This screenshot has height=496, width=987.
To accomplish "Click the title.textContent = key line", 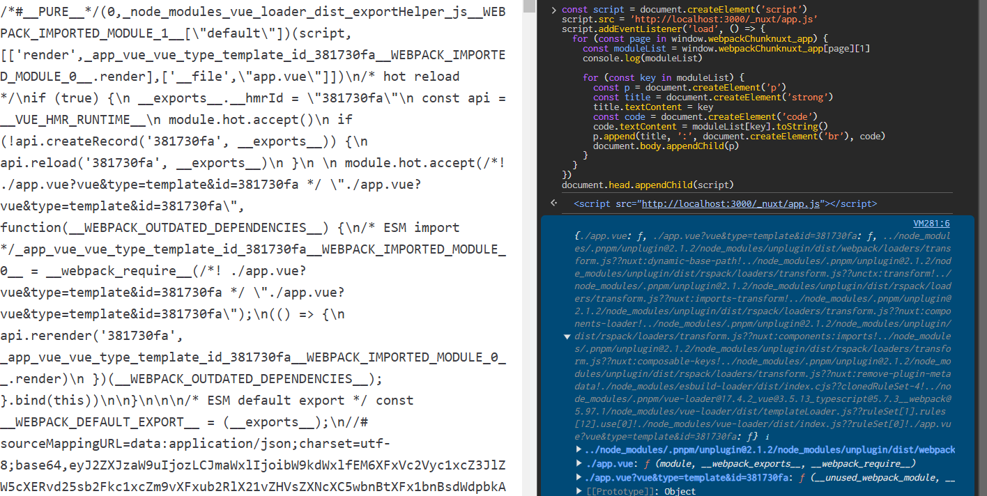I will coord(653,107).
